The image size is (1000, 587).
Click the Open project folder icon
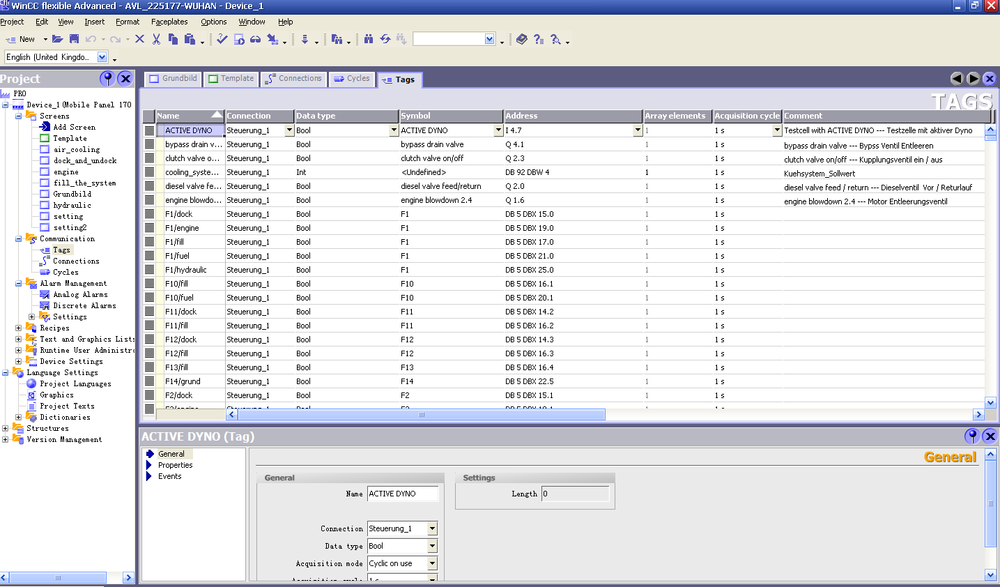click(x=57, y=39)
